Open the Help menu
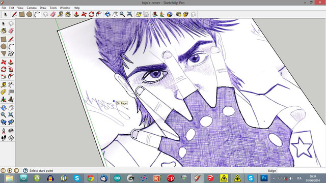 pyautogui.click(x=76, y=8)
